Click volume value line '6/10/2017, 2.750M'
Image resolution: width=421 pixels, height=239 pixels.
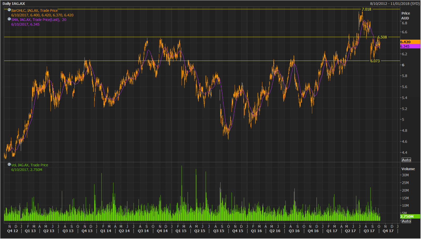(27, 170)
